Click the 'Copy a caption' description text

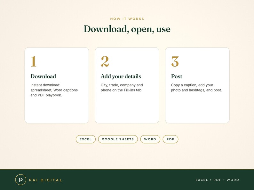click(x=196, y=87)
